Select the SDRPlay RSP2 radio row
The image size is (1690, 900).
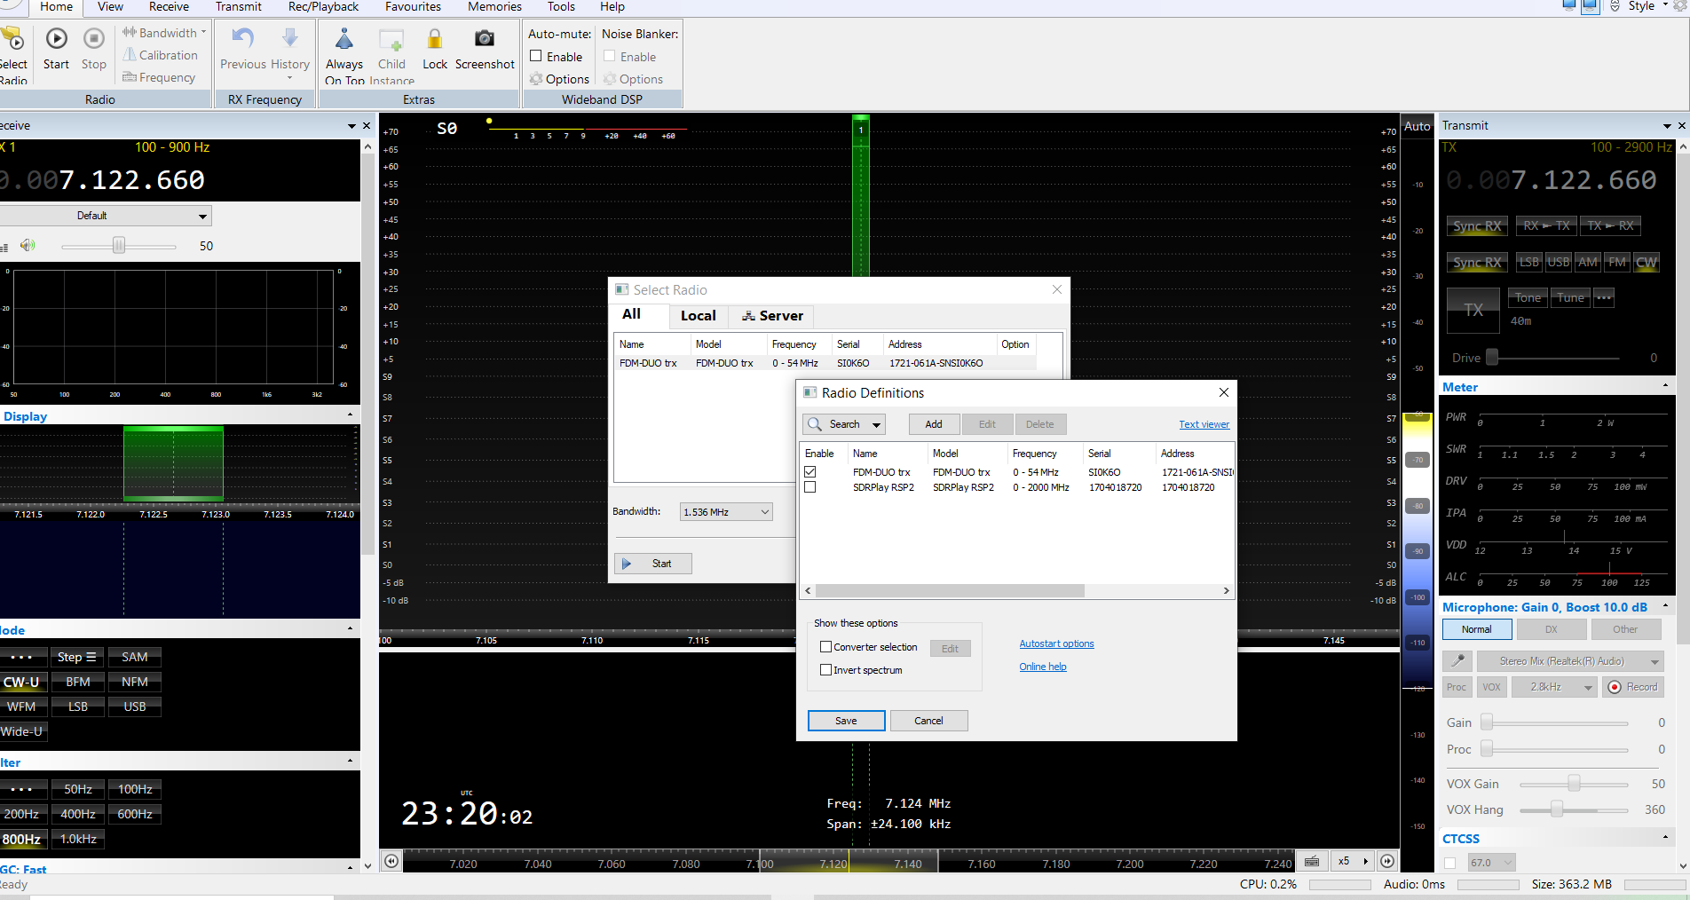click(883, 487)
